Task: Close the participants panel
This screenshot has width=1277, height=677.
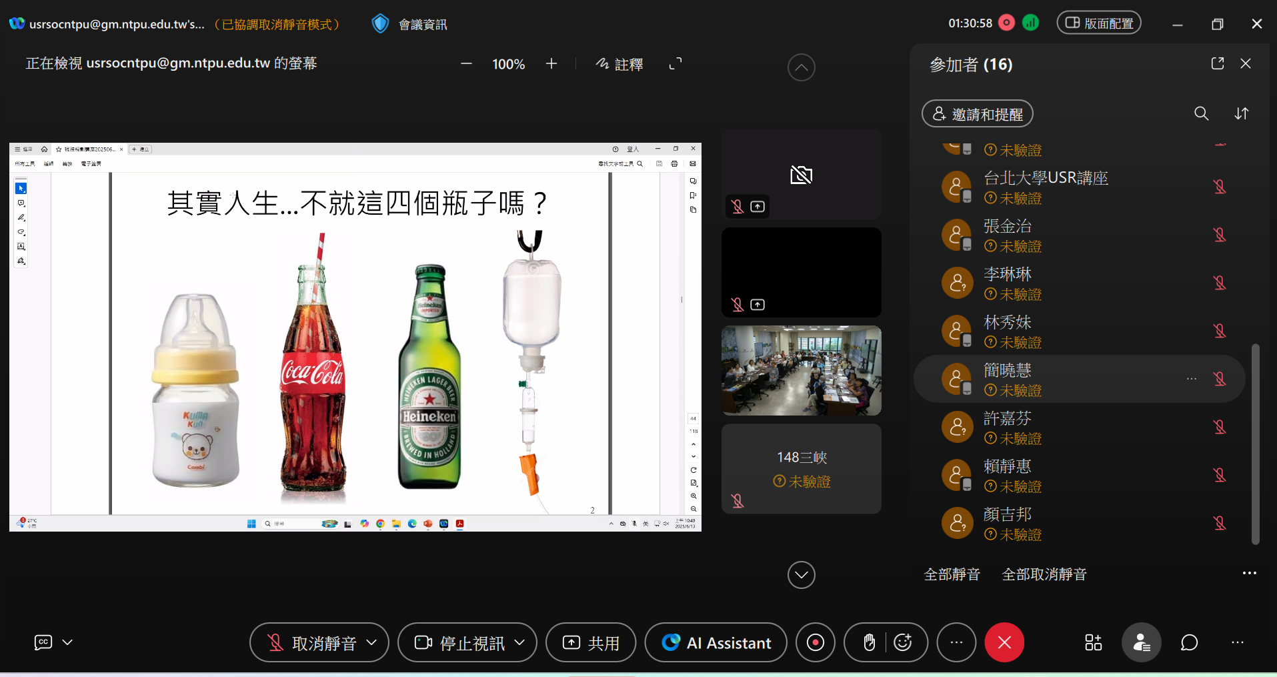Action: click(x=1246, y=63)
